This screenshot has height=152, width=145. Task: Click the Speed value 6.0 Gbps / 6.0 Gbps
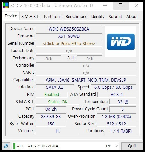[113, 87]
